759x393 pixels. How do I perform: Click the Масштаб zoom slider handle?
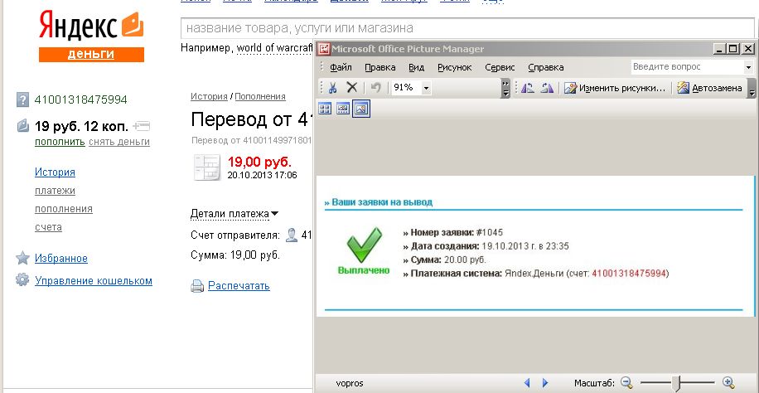[x=677, y=383]
